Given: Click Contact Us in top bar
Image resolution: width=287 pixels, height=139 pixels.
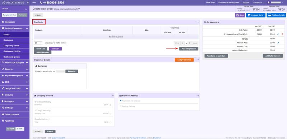Looking at the screenshot, I should click(258, 2).
